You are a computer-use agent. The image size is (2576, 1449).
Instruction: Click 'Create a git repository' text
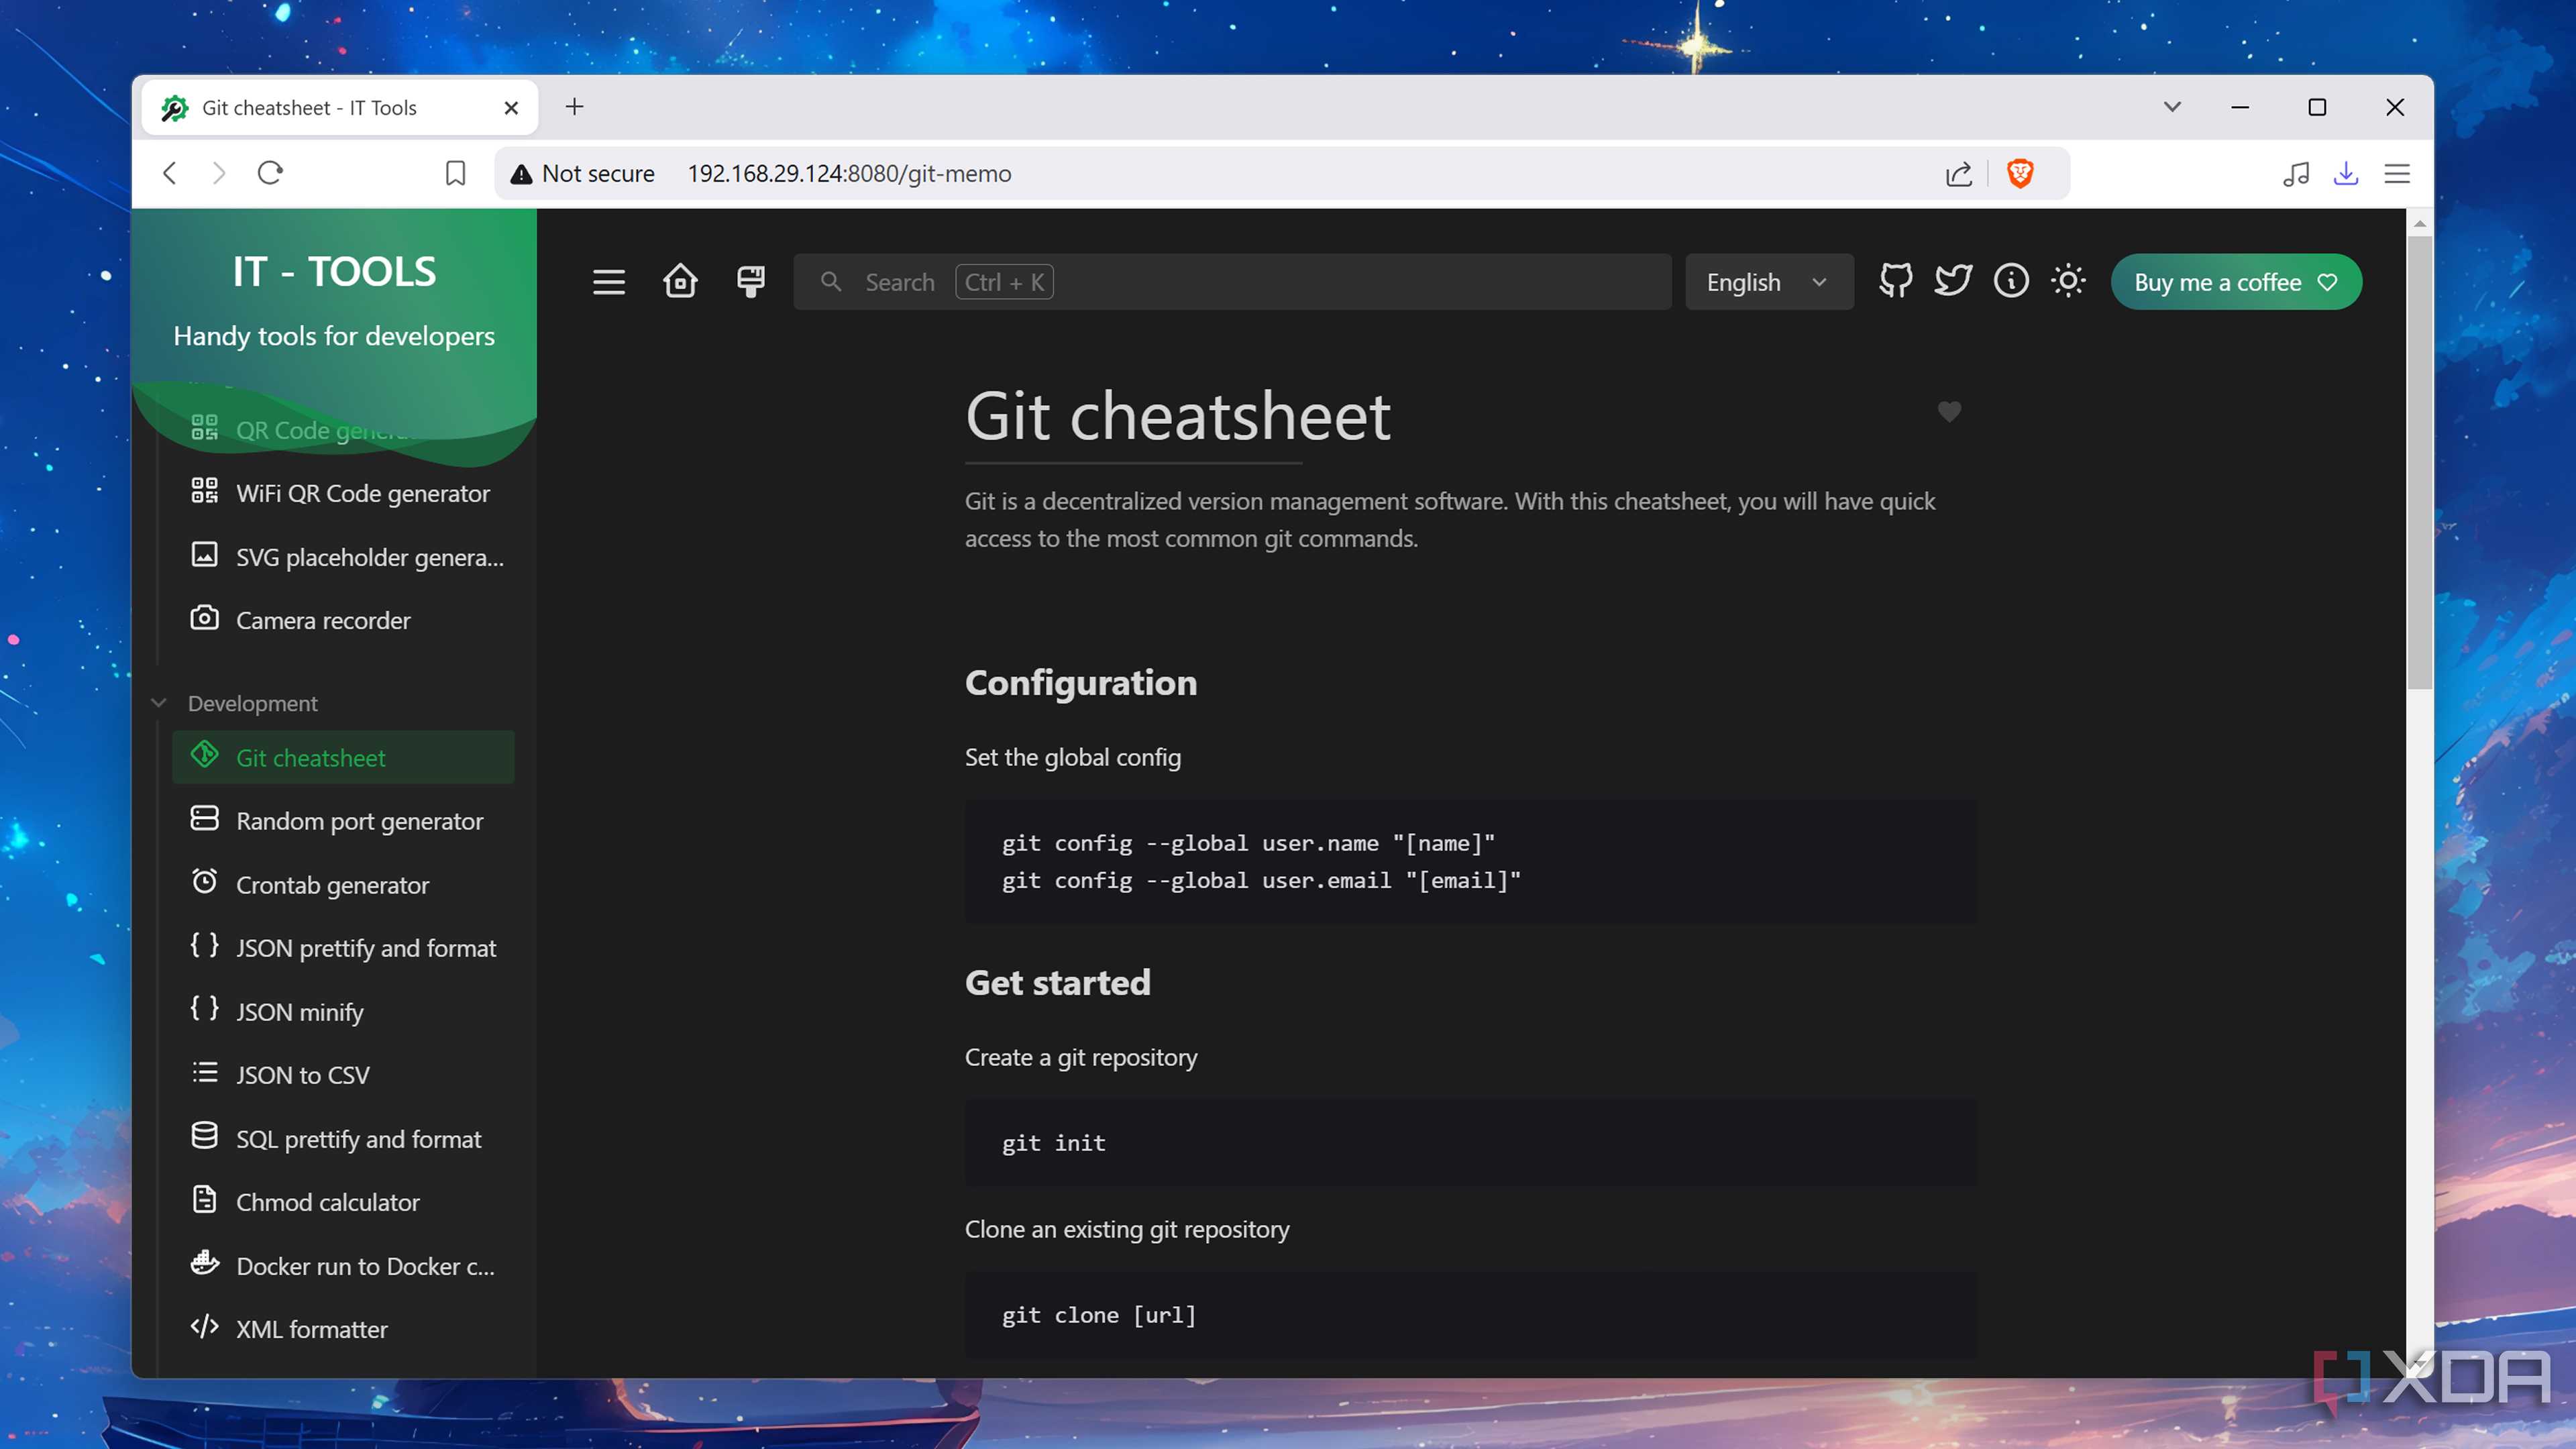click(x=1081, y=1057)
